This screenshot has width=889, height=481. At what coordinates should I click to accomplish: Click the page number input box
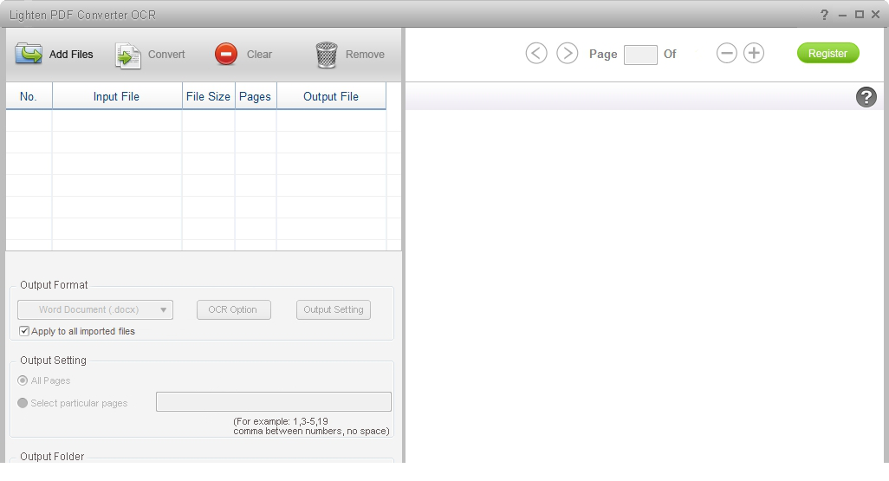coord(640,55)
